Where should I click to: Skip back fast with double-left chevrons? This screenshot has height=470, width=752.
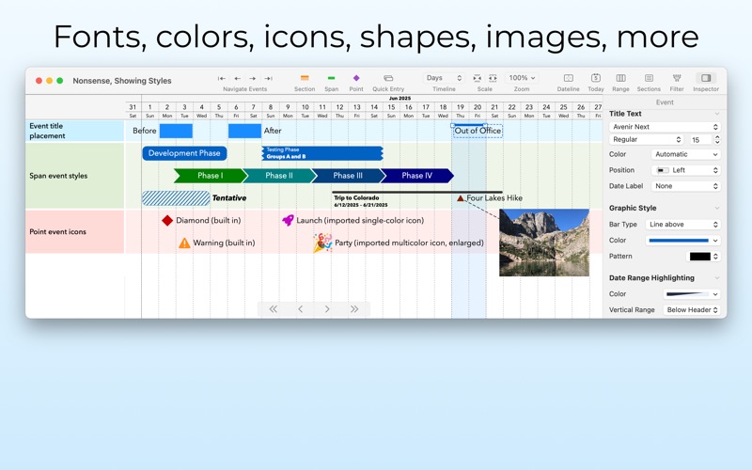(x=273, y=309)
